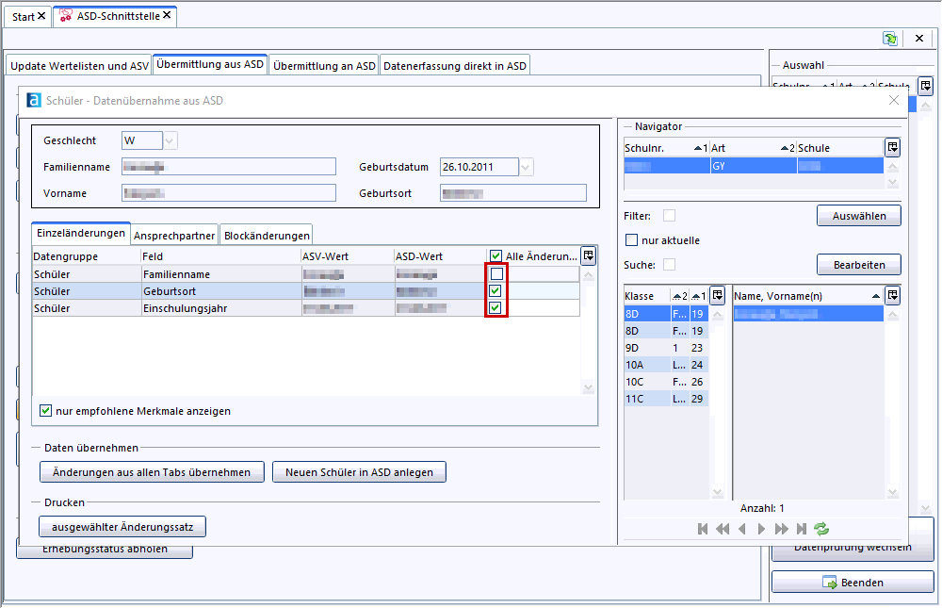Enable the 'nur aktuelle' checkbox
This screenshot has height=608, width=942.
pos(633,240)
